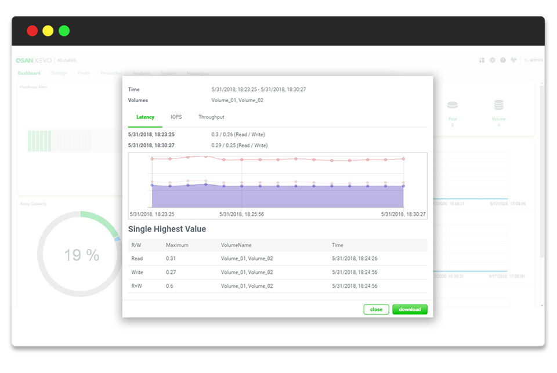Screen dimensions: 557x373
Task: Click the VolumeName column header
Action: (x=236, y=245)
